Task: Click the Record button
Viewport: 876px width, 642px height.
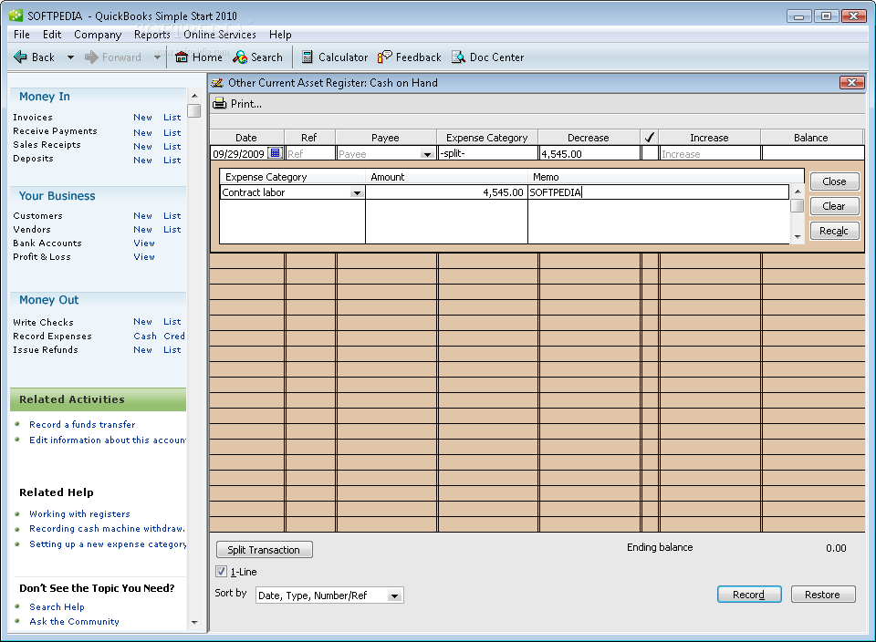Action: click(x=749, y=594)
